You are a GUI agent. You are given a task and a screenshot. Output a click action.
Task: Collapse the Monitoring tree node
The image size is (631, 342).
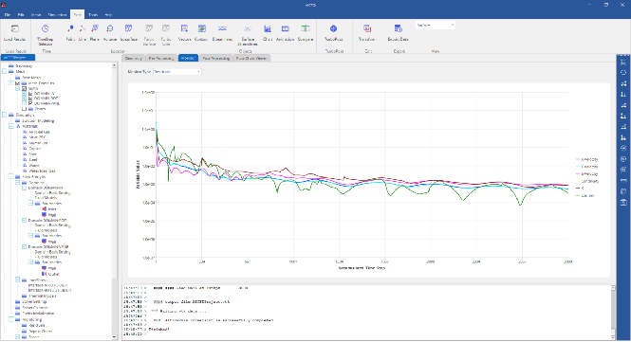coord(10,319)
